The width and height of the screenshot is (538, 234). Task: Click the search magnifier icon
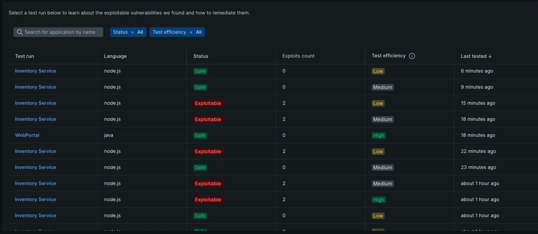pyautogui.click(x=20, y=32)
